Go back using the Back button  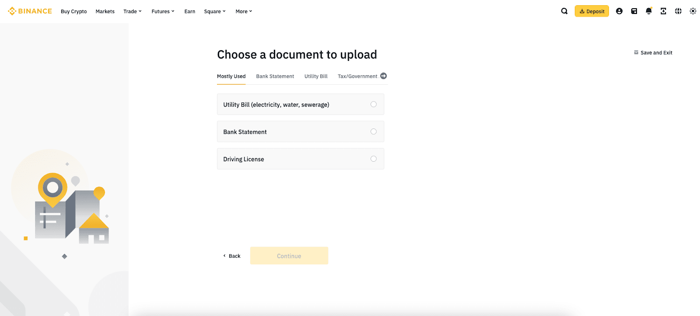tap(232, 256)
